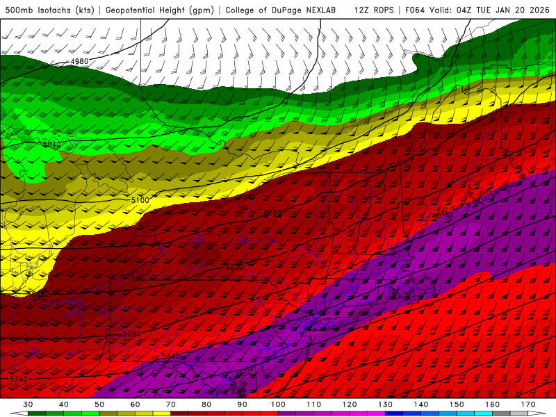
Task: Click the 170 value on the legend
Action: point(528,404)
